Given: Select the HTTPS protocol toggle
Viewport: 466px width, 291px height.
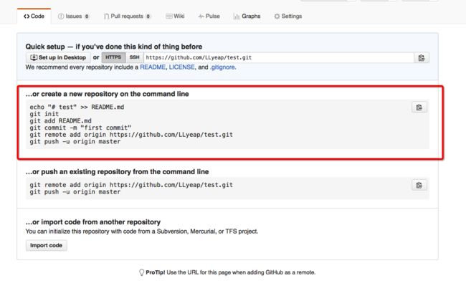Looking at the screenshot, I should (113, 57).
